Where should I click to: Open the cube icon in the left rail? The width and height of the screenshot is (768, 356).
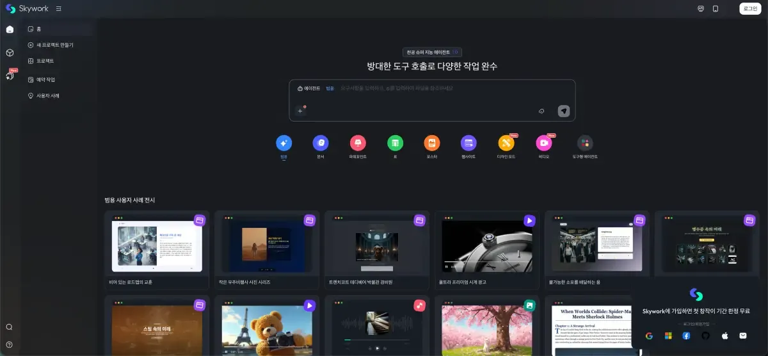pos(10,53)
